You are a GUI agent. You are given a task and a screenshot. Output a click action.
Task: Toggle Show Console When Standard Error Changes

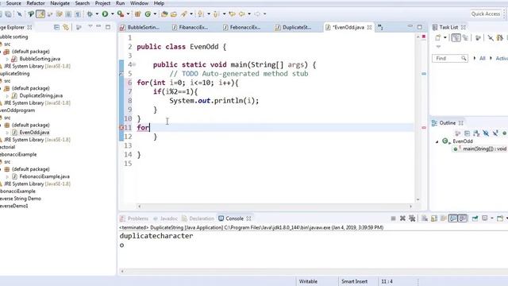463,218
